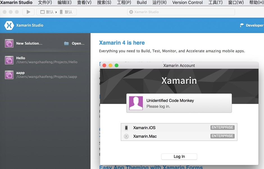Open the 窗口(W) menu
Viewport: 264px width, 169px height.
236,3
